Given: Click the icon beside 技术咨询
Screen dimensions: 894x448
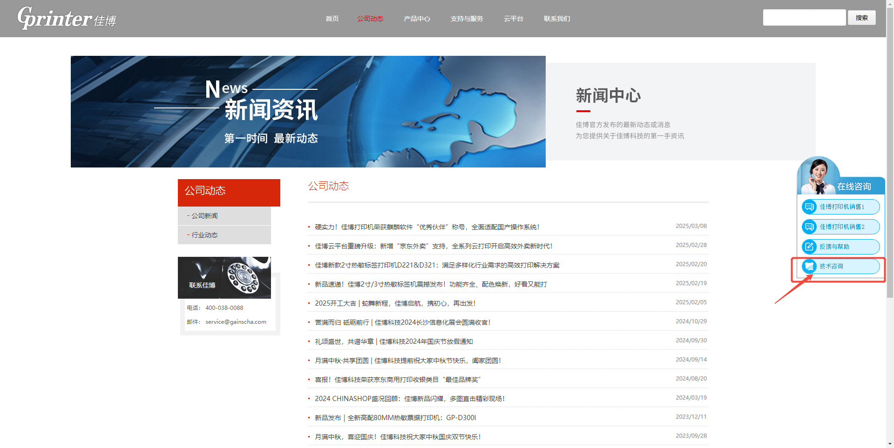Looking at the screenshot, I should 809,266.
